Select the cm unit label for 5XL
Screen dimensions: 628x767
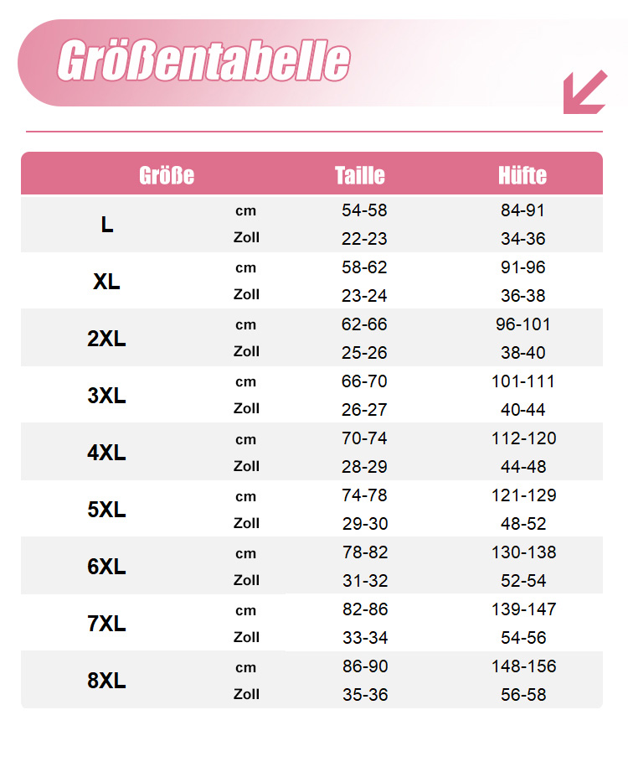coord(245,496)
